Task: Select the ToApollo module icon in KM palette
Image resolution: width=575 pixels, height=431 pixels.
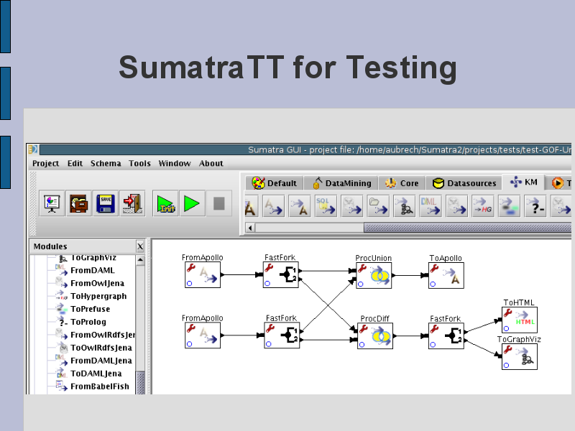Action: click(x=300, y=206)
